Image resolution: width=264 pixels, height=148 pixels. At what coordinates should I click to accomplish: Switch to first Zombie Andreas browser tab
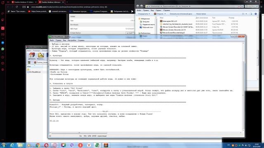[24, 2]
